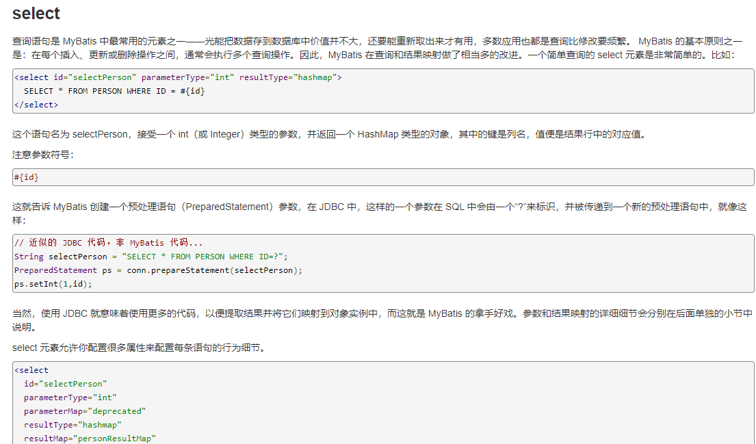Click the sentence 这个语句名为 selectPerson
Image resolution: width=756 pixels, height=444 pixels.
point(330,135)
